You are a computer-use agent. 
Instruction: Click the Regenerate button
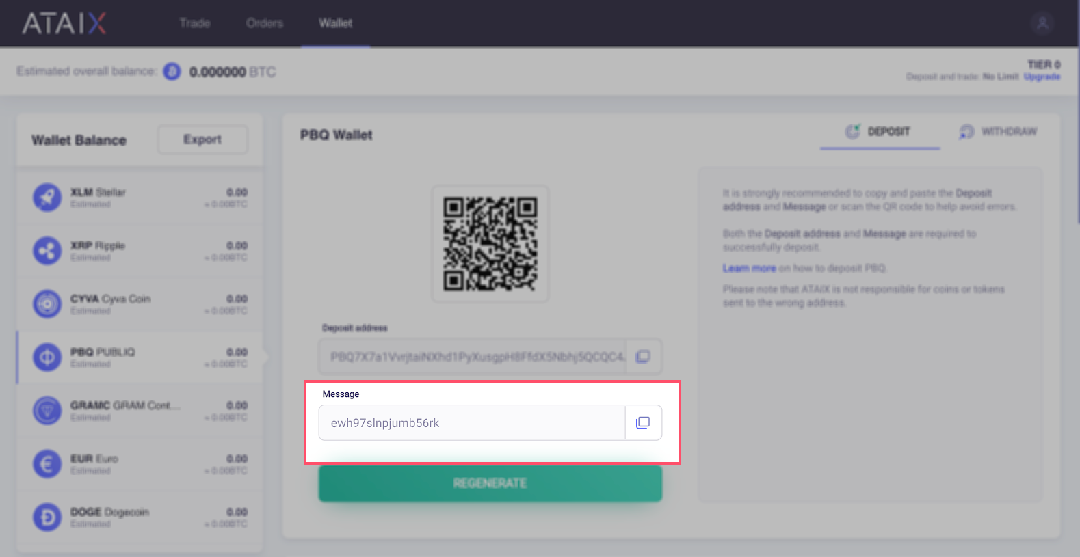(x=490, y=483)
